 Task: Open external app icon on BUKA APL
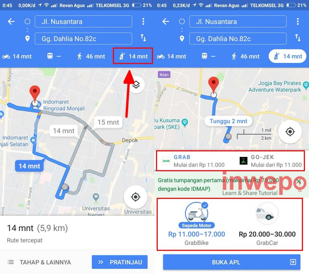[293, 262]
